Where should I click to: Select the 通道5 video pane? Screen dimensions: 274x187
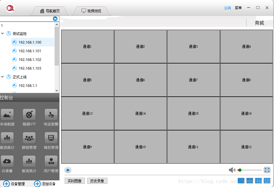87,80
